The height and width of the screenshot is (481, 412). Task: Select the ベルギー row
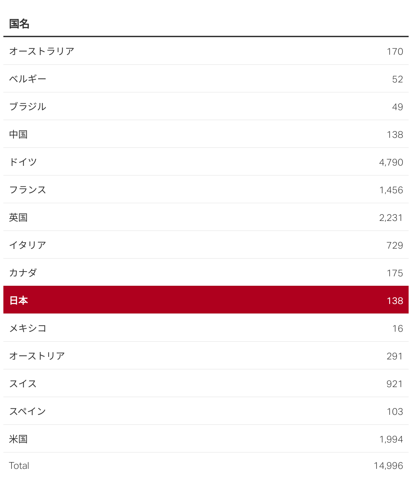(206, 79)
